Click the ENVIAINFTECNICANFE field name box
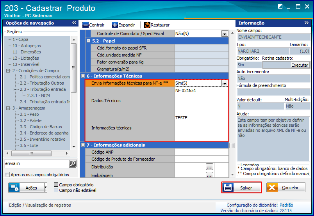The height and width of the screenshot is (216, 314). coord(273,37)
